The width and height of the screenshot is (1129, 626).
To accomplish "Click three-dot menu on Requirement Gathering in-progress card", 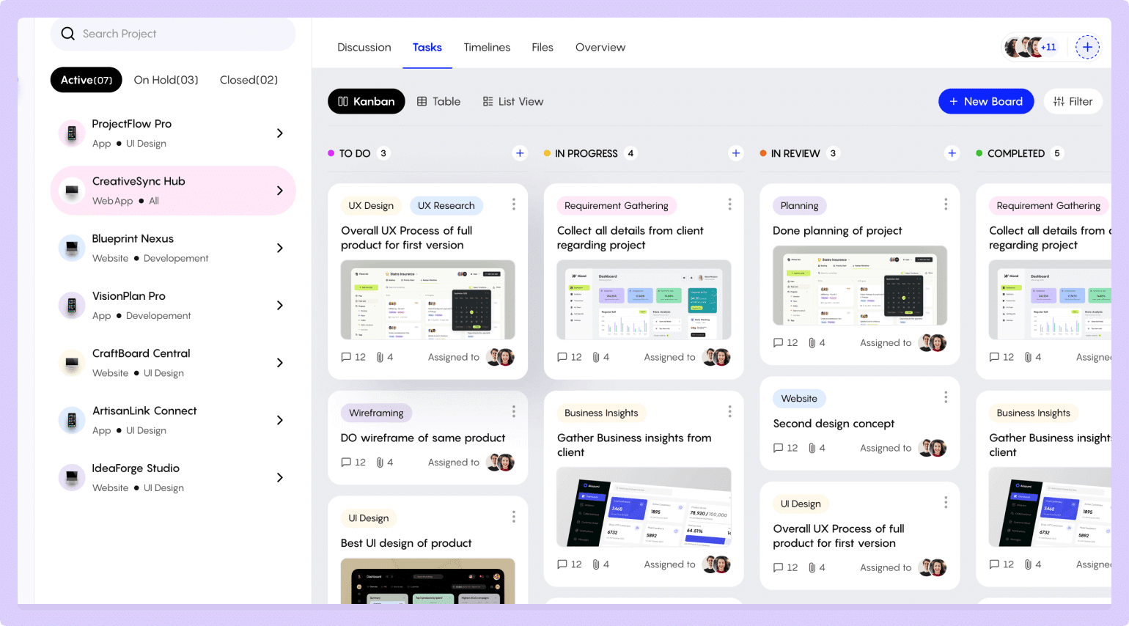I will [x=729, y=205].
